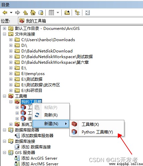Click the 添加数据库服务器 icon
The height and width of the screenshot is (166, 143).
point(17,135)
